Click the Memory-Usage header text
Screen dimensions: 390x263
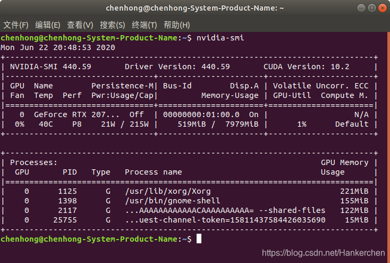[230, 95]
